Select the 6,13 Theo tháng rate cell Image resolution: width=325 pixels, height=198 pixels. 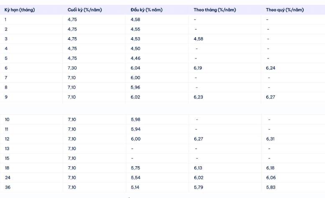coord(198,168)
